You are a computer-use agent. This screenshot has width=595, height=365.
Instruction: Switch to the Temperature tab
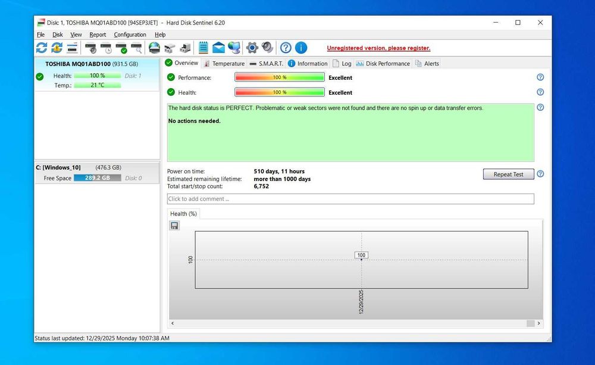224,64
